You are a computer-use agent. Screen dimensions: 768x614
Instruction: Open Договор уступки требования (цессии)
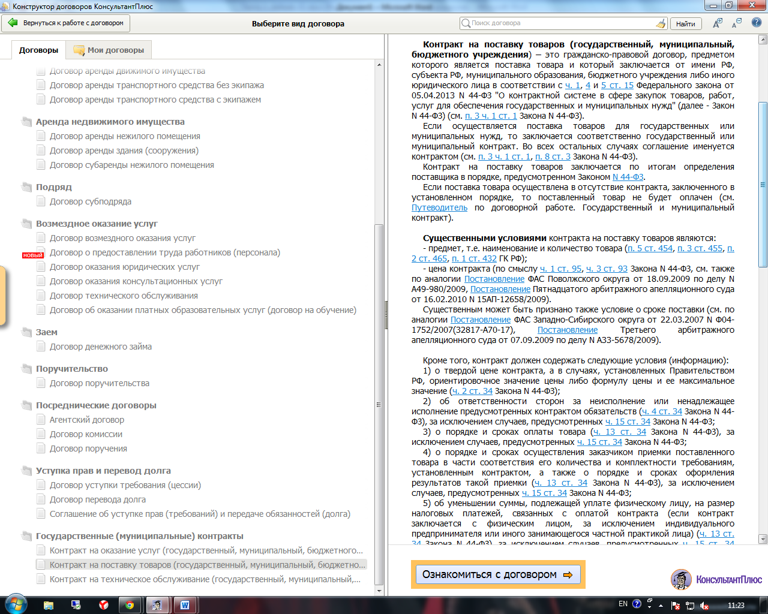coord(125,485)
